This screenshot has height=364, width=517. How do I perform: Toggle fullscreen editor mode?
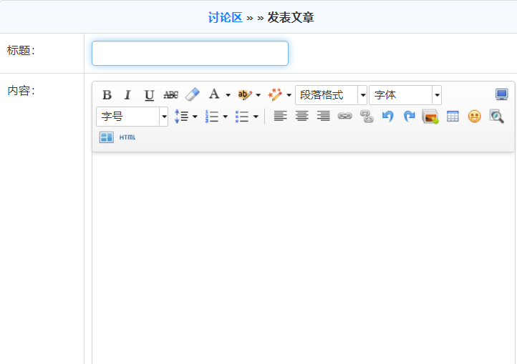[501, 95]
